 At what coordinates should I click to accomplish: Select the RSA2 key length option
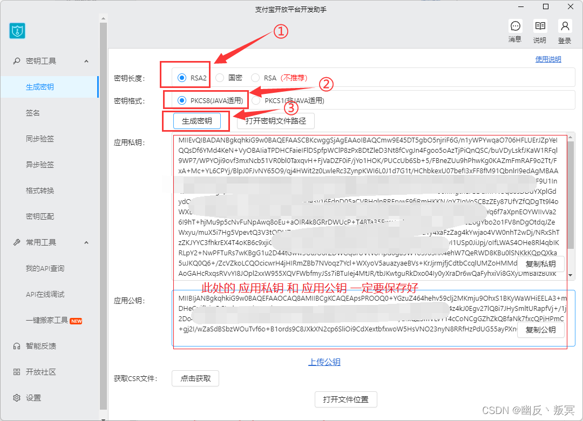coord(182,78)
